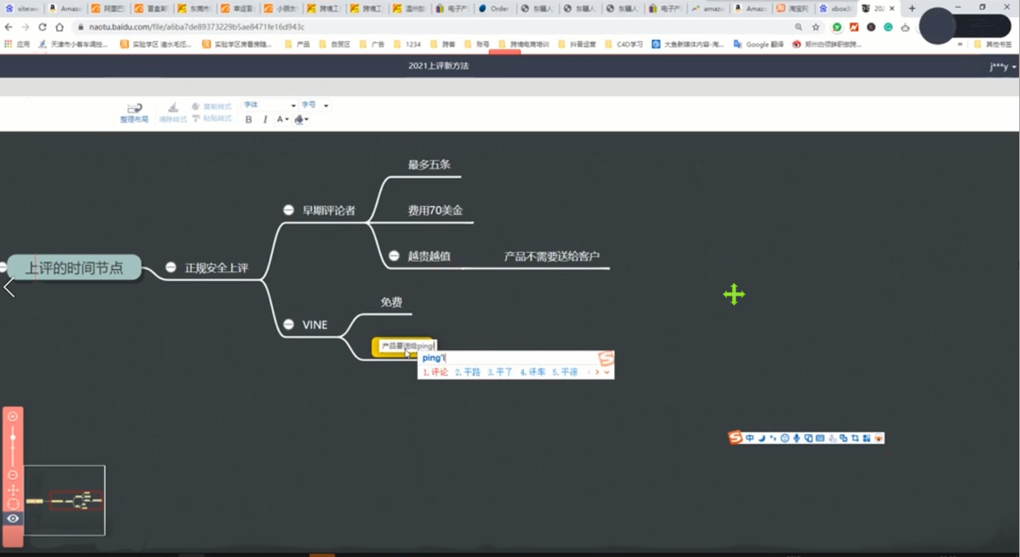Click the Sogou logo in candidate box

(606, 359)
